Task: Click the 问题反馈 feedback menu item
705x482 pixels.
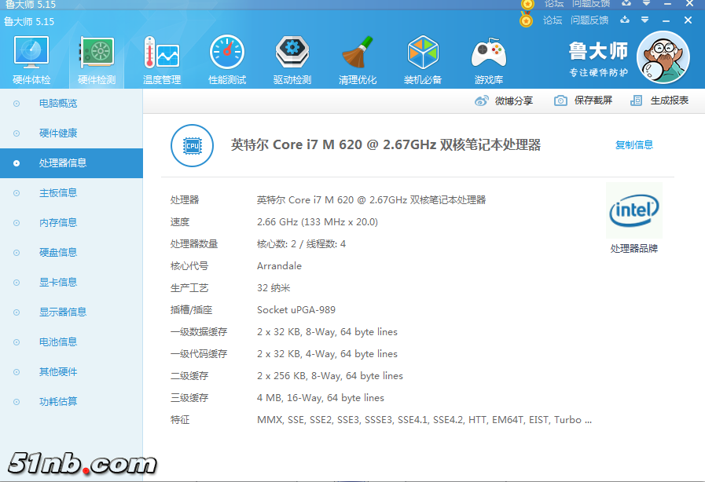Action: point(589,20)
